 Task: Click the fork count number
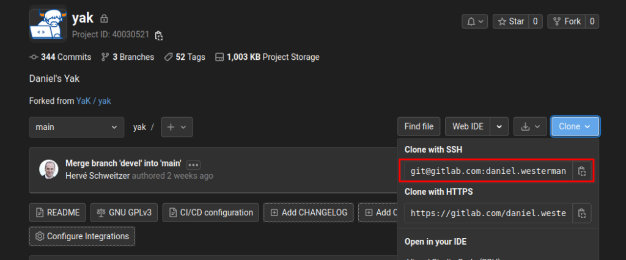coord(592,21)
